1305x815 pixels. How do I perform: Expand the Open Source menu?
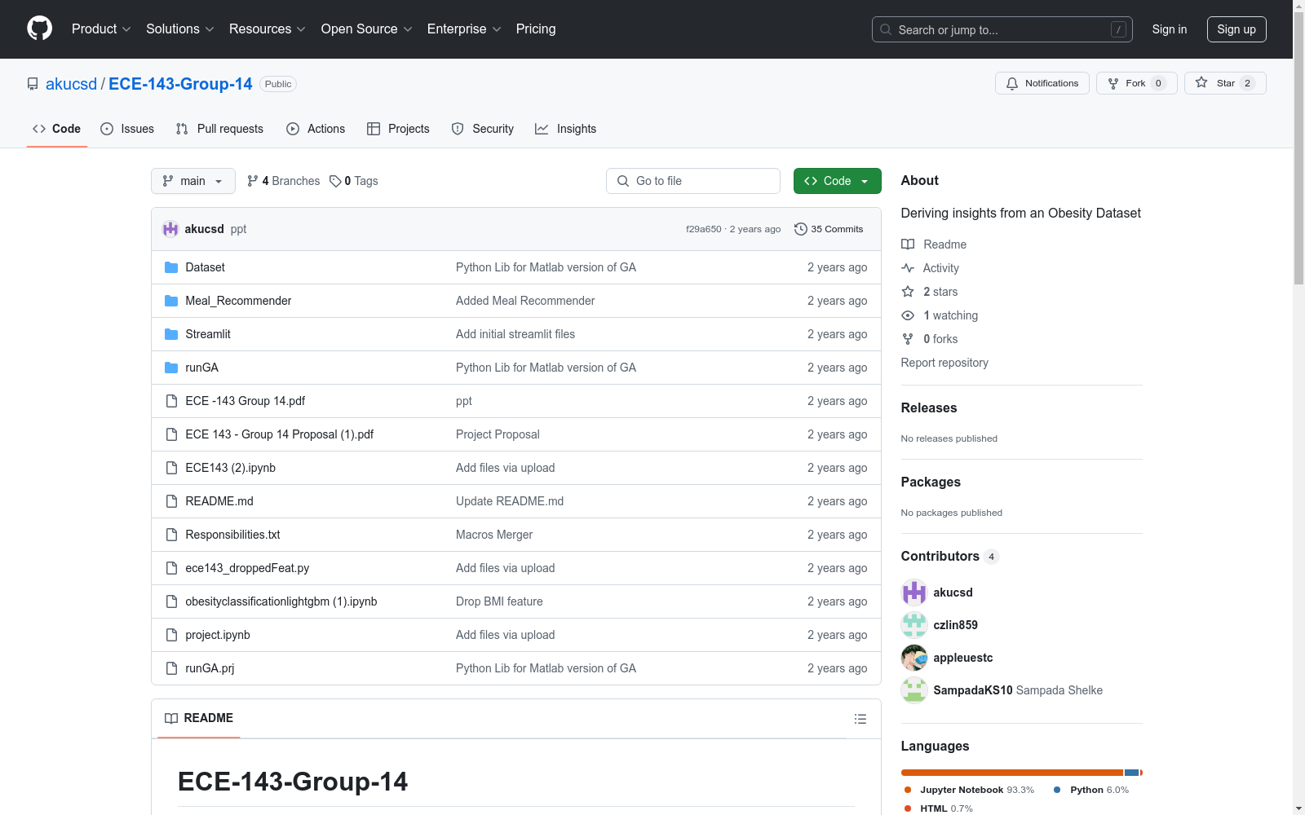coord(367,29)
